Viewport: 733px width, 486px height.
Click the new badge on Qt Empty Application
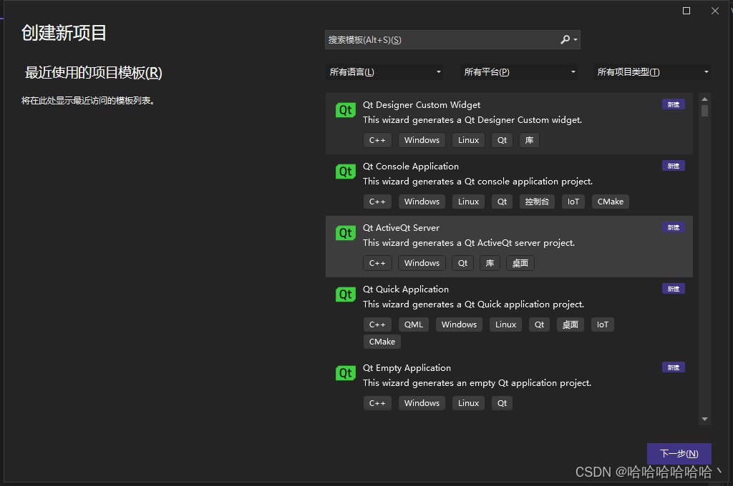(673, 367)
